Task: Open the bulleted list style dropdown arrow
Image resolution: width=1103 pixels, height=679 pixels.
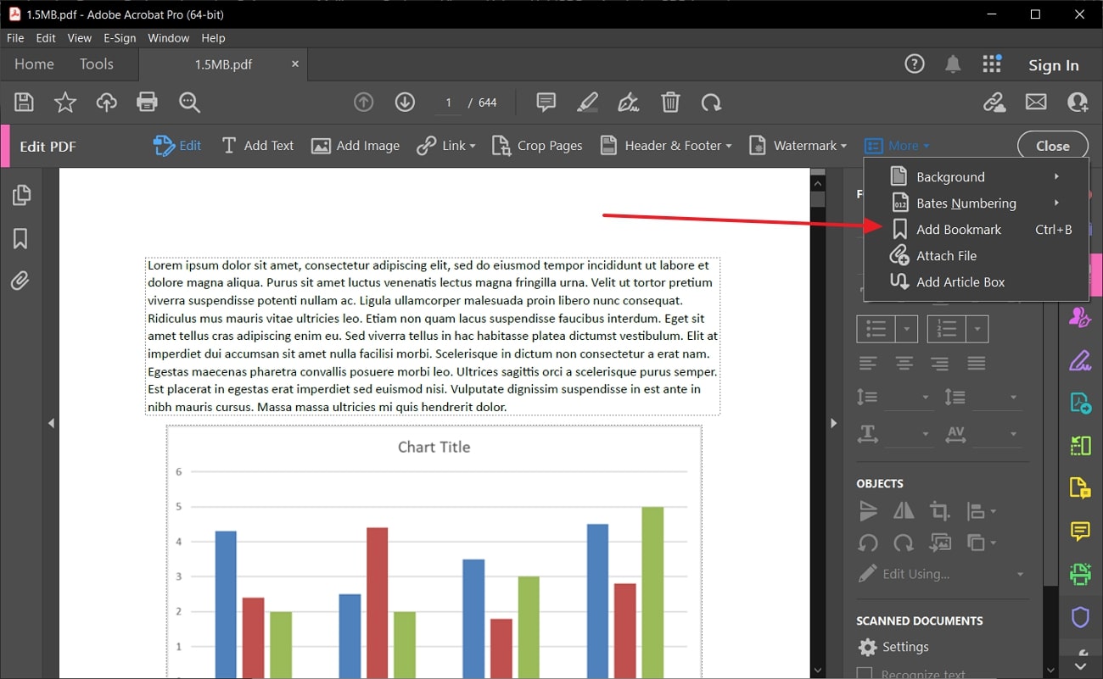Action: (907, 329)
